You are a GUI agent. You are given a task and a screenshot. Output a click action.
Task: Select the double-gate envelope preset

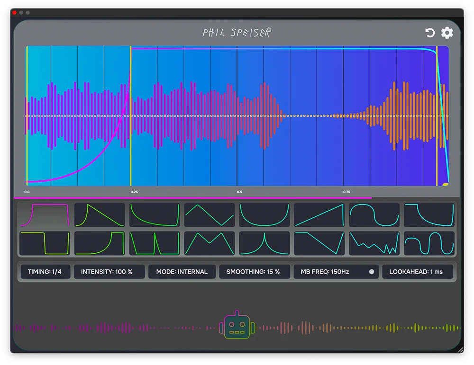(155, 242)
